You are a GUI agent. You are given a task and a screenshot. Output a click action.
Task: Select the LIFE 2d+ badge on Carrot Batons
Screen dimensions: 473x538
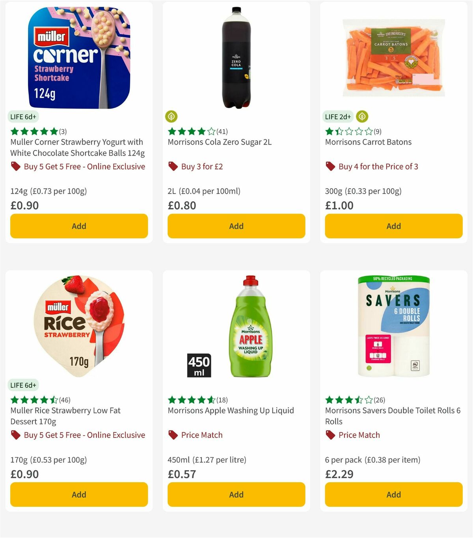(x=338, y=117)
